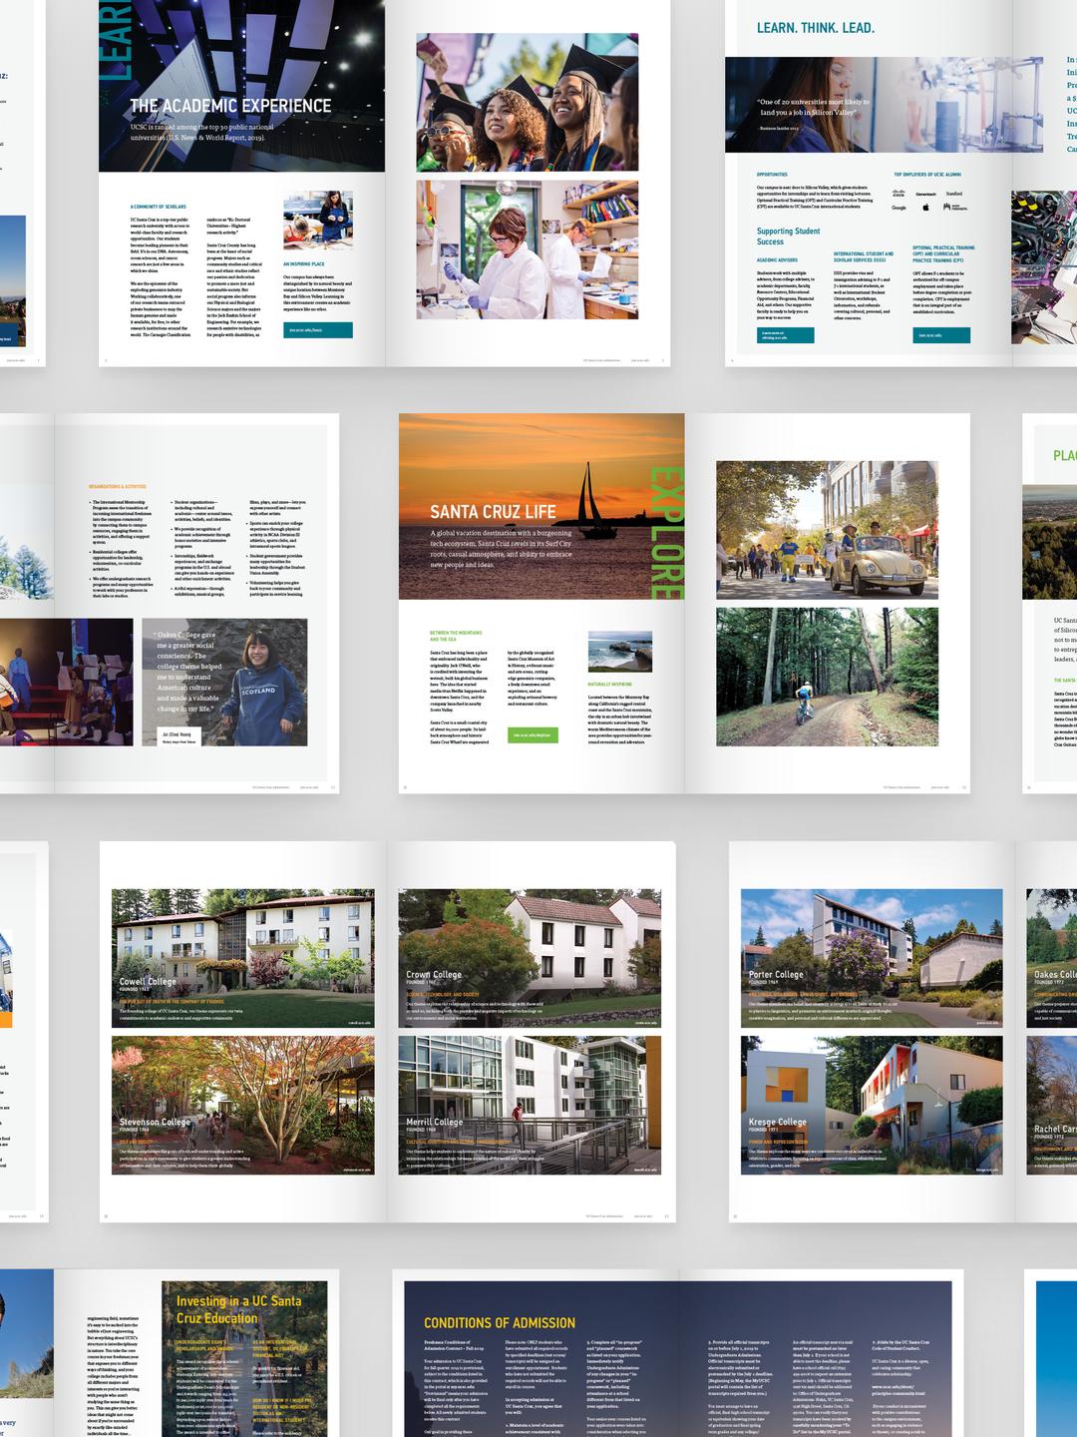Click the graduates in caps photo
This screenshot has height=1437, width=1077.
pyautogui.click(x=528, y=102)
